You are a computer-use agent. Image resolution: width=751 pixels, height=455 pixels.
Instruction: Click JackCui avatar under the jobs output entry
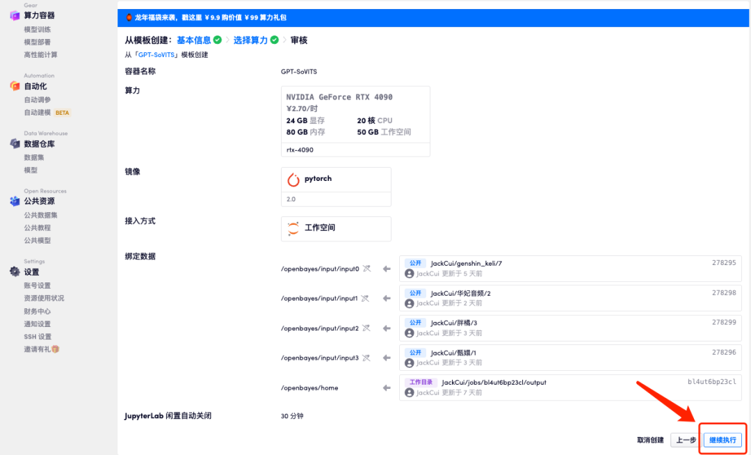click(x=409, y=392)
